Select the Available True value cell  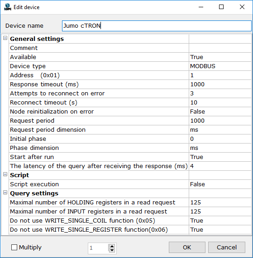220,57
